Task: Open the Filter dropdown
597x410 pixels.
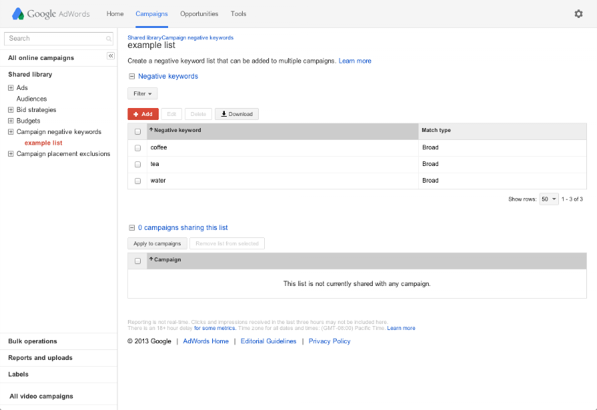Action: tap(142, 94)
